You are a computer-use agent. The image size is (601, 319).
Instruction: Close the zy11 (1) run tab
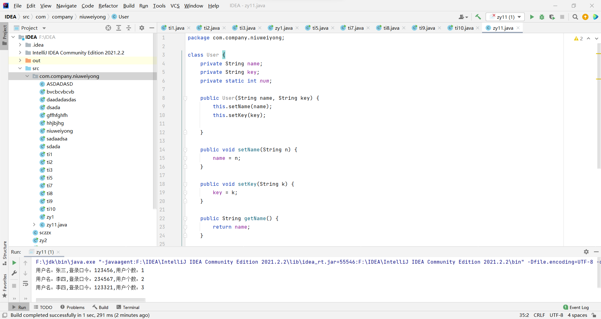pyautogui.click(x=58, y=252)
